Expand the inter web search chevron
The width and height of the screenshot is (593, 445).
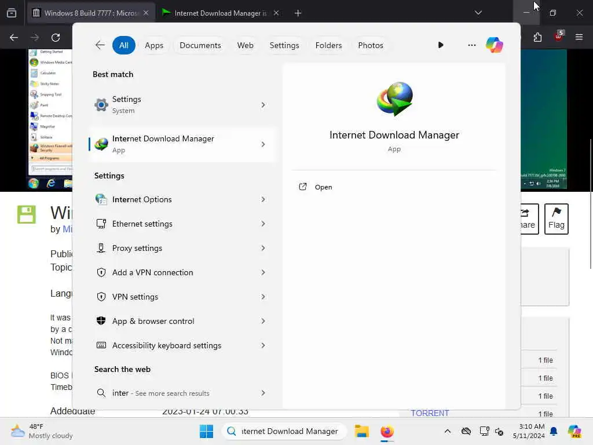click(263, 393)
